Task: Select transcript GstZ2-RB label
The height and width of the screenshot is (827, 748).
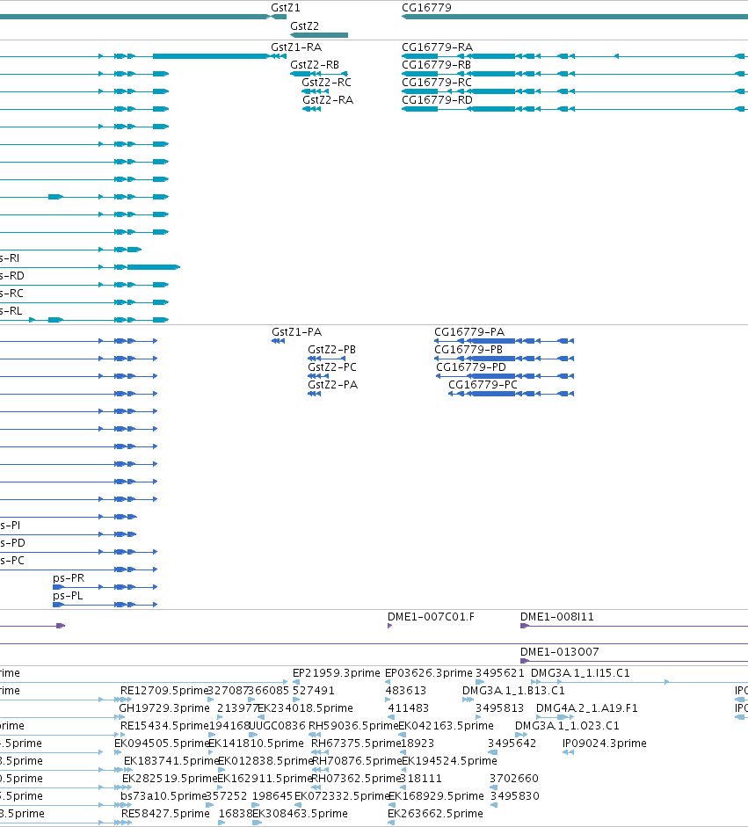Action: coord(315,65)
